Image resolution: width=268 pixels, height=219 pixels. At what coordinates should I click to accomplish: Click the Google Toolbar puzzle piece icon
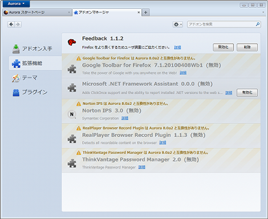[72, 69]
